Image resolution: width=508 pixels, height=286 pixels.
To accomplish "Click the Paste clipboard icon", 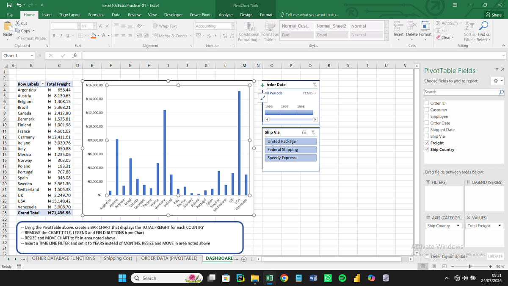I will coord(7,26).
